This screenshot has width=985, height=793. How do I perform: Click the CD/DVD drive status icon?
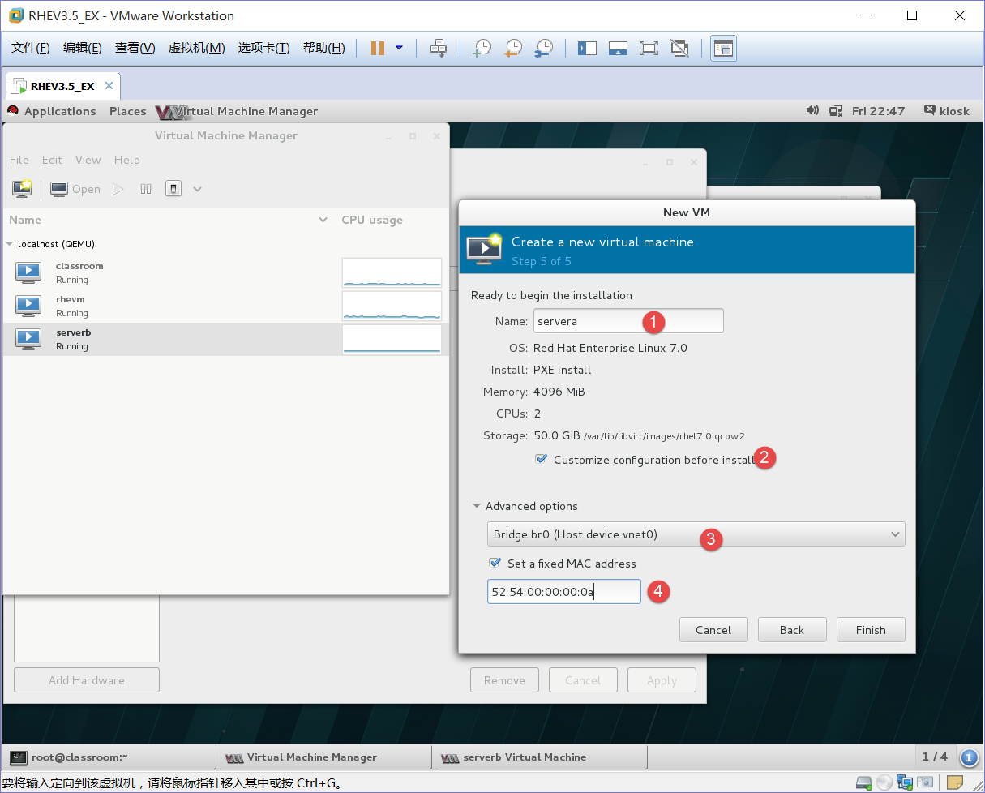point(885,782)
